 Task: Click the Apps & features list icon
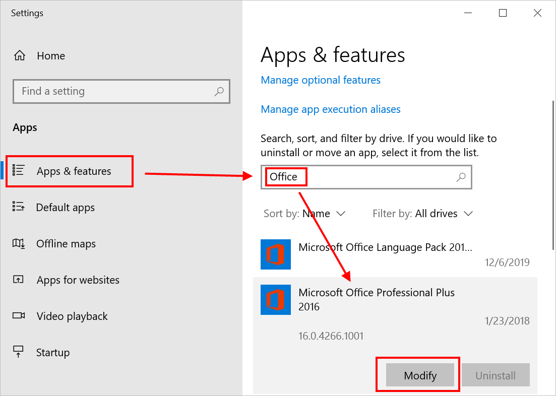tap(19, 171)
